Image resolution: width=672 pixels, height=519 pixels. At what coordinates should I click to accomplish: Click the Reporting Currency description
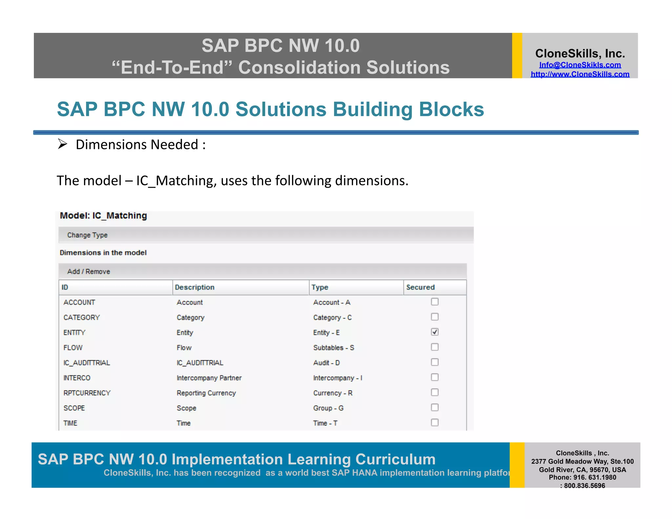[x=206, y=393]
